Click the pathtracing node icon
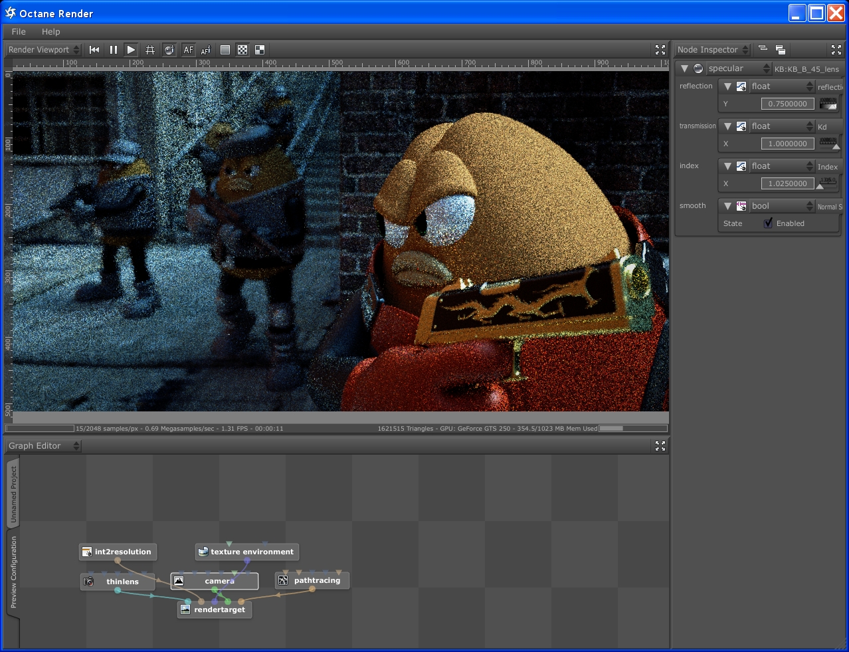Viewport: 849px width, 652px height. pos(283,580)
